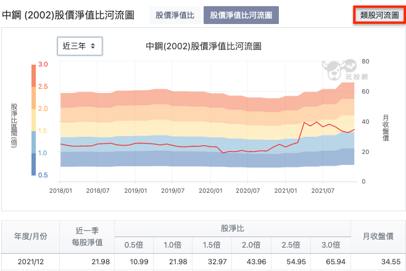Screen dimensions: 406x271
Task: Click the 1.0 blue segment of color legend
Action: pyautogui.click(x=34, y=164)
